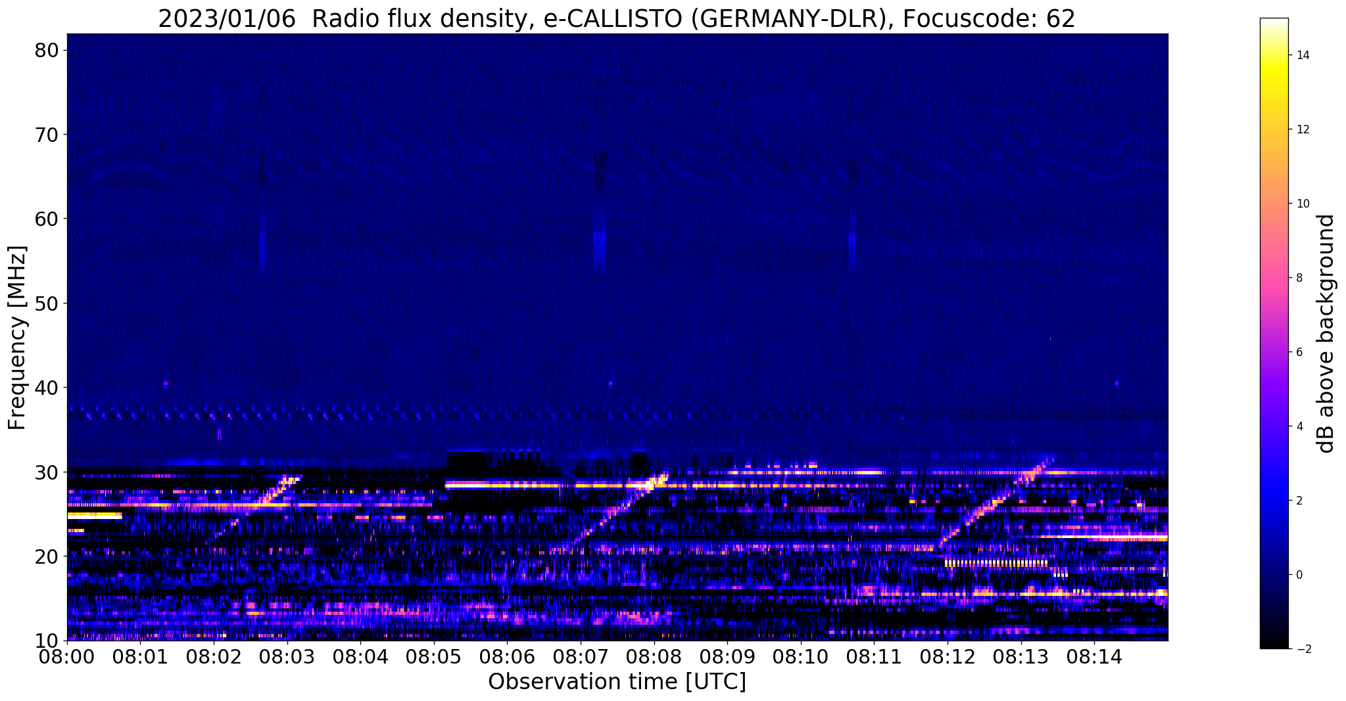Image resolution: width=1346 pixels, height=701 pixels.
Task: Click the bright yellow band at 25 MHz near 08:00
Action: [x=95, y=516]
